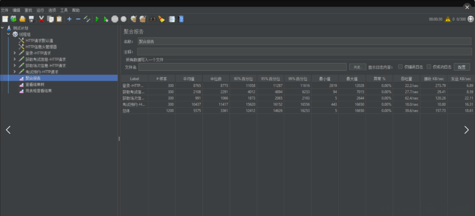475x216 pixels.
Task: Clear all results with double broom icon
Action: [143, 19]
